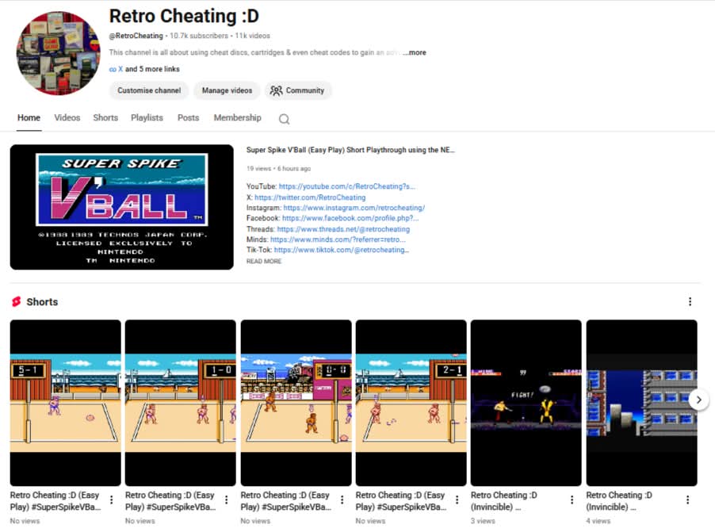Expand channel description with ...more
The height and width of the screenshot is (532, 715).
tap(415, 52)
